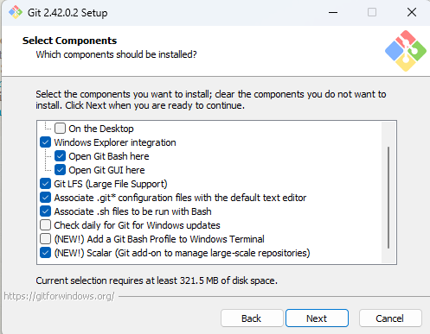Click the large Git logo in header
This screenshot has width=430, height=334.
point(406,51)
